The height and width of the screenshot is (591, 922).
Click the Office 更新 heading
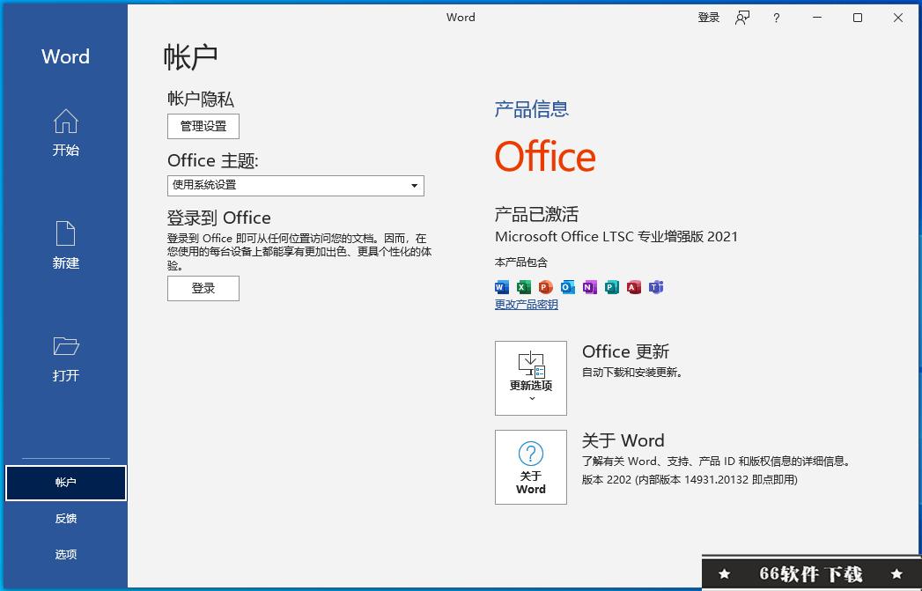(625, 351)
